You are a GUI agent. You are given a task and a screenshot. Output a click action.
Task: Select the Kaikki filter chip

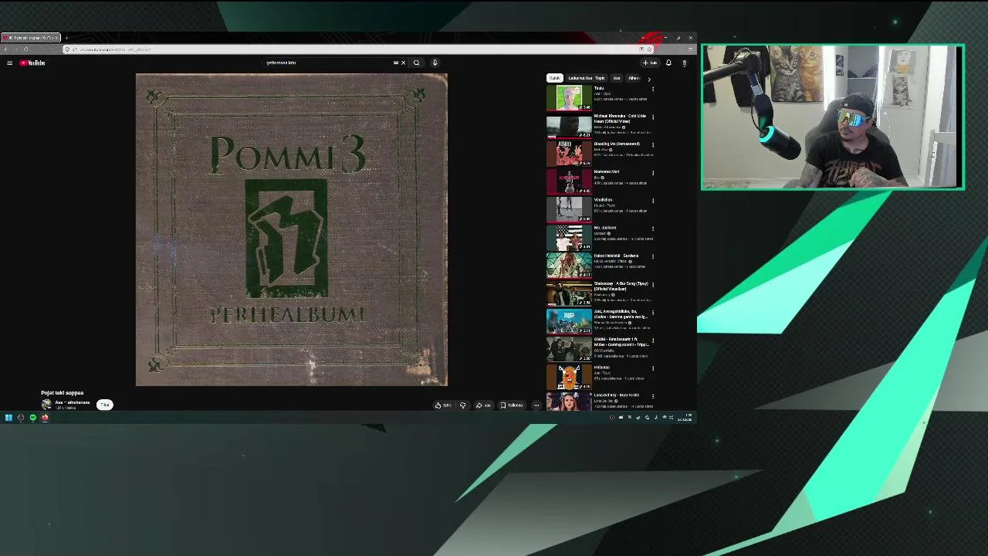pos(554,78)
